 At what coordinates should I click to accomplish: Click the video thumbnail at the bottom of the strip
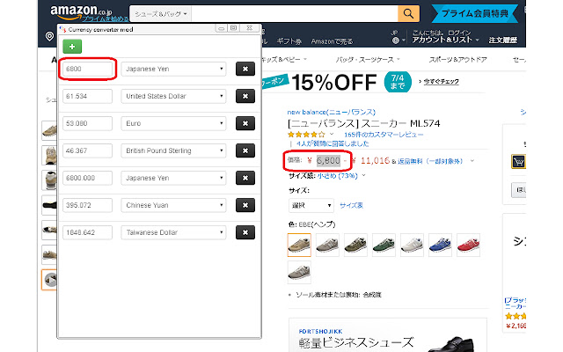click(x=49, y=280)
